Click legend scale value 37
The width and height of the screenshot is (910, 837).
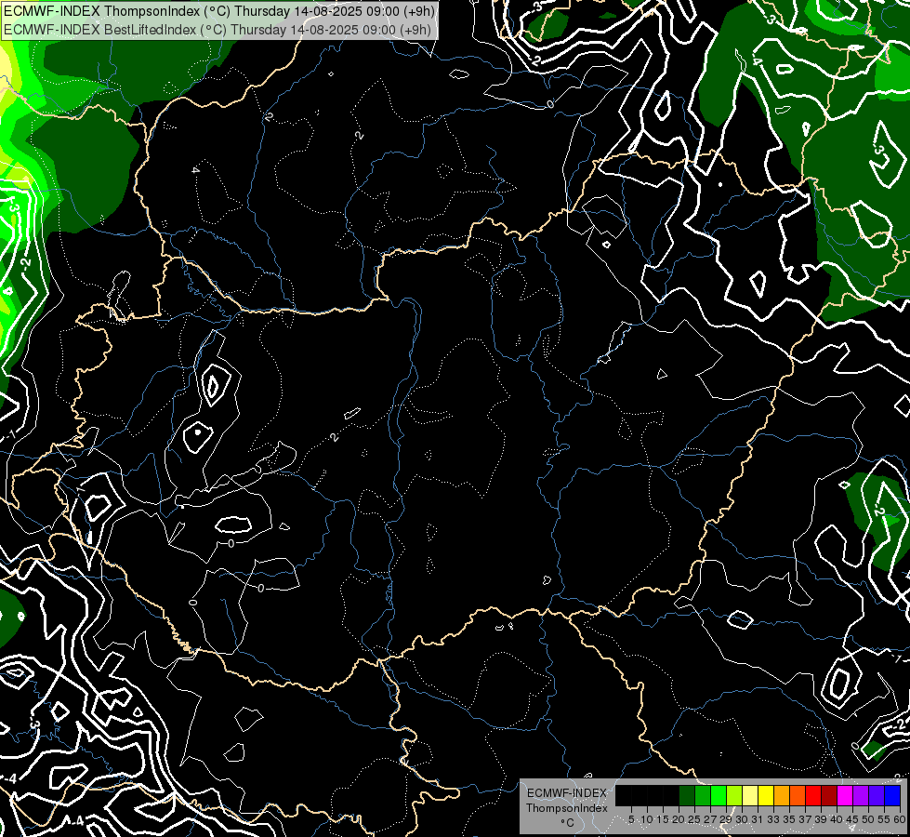pos(806,819)
